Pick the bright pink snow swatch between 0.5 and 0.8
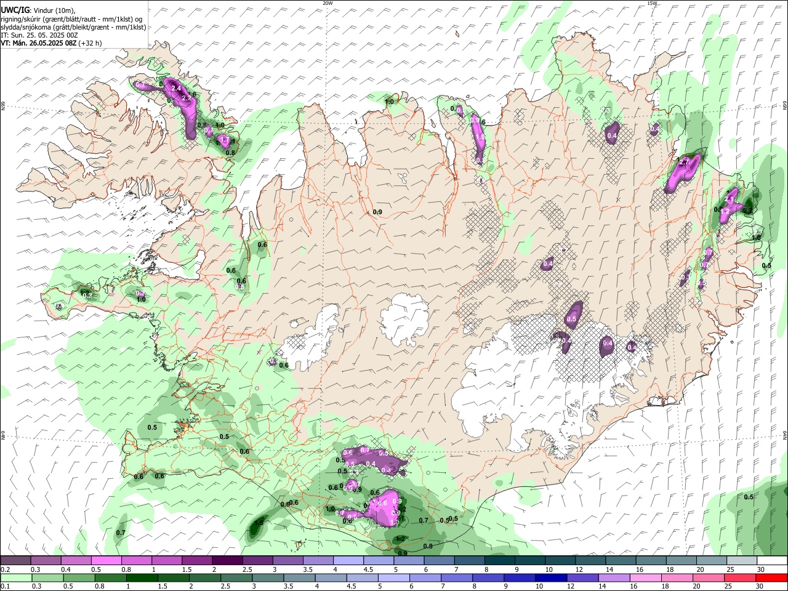The width and height of the screenshot is (788, 591). pyautogui.click(x=107, y=561)
